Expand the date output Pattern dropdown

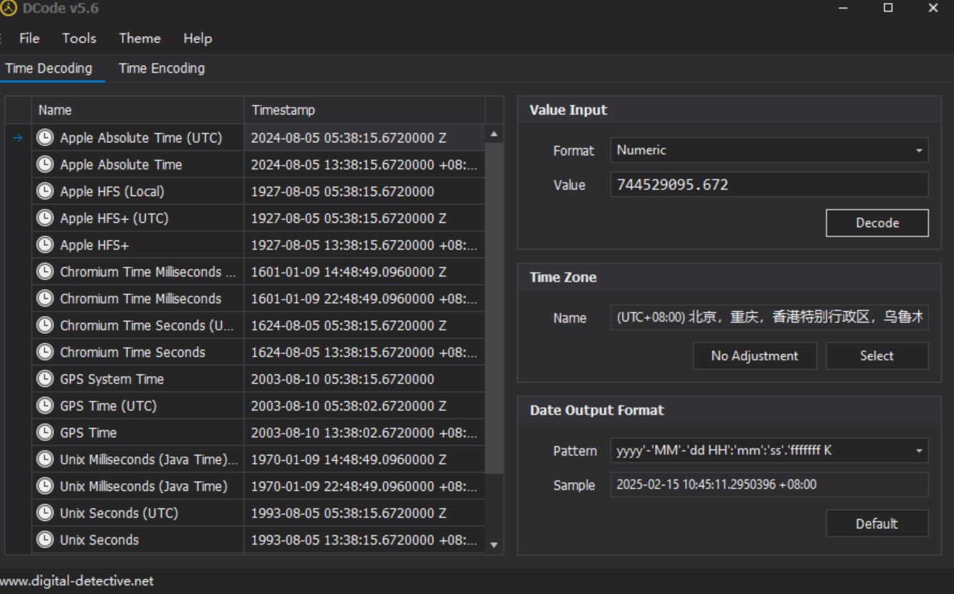tap(769, 450)
